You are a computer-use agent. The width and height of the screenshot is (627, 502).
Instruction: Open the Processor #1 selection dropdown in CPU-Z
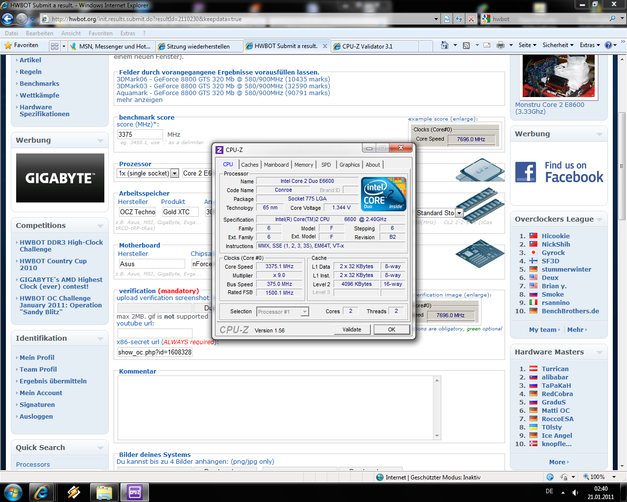click(305, 312)
